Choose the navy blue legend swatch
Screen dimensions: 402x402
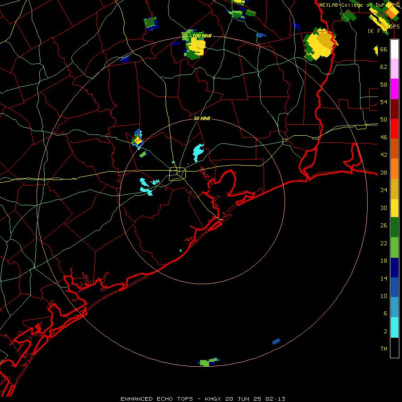click(x=394, y=268)
